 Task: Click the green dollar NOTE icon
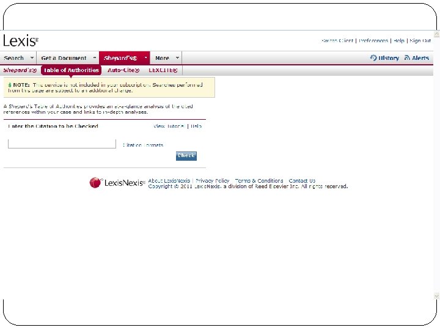click(10, 85)
